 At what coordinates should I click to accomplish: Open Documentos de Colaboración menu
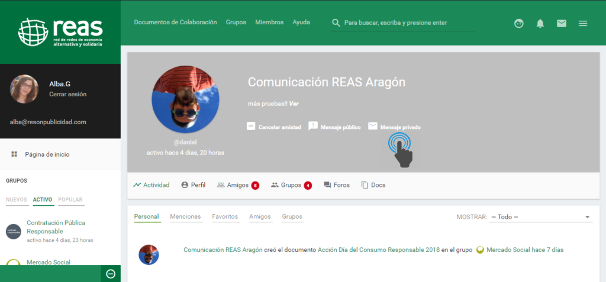coord(175,22)
